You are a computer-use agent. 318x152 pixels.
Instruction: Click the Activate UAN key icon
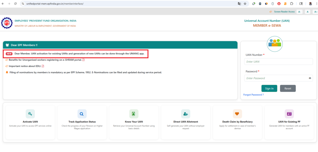[30, 114]
